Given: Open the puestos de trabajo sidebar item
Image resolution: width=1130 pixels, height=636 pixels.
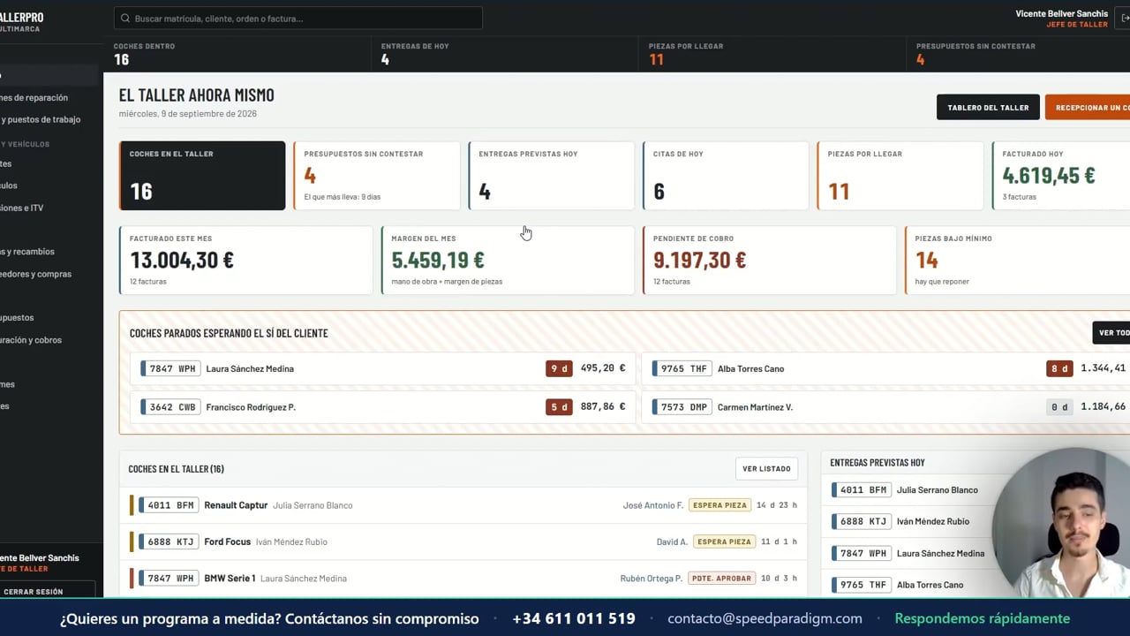Looking at the screenshot, I should [x=40, y=119].
